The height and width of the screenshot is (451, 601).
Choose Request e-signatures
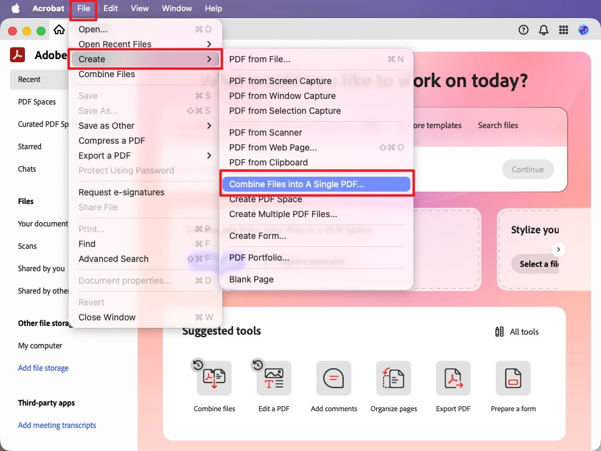coord(145,192)
